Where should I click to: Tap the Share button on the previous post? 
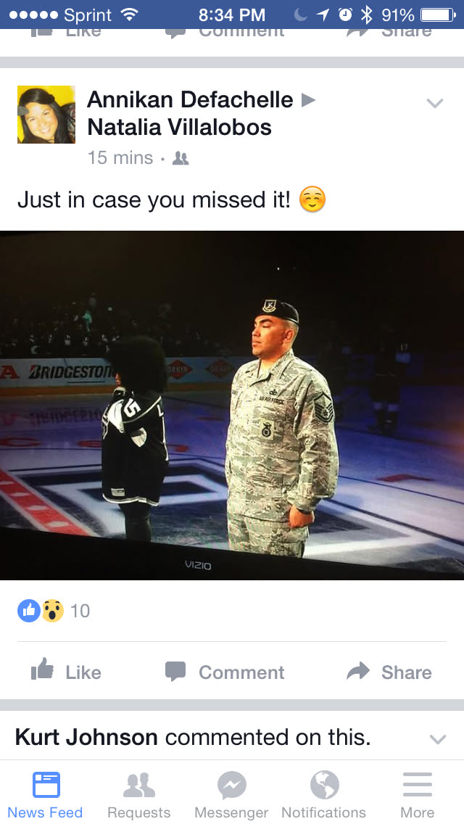tap(389, 33)
